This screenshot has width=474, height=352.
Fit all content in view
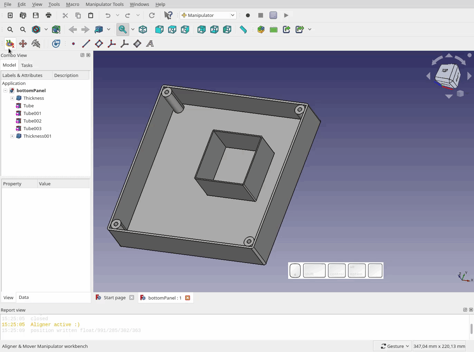click(x=10, y=29)
